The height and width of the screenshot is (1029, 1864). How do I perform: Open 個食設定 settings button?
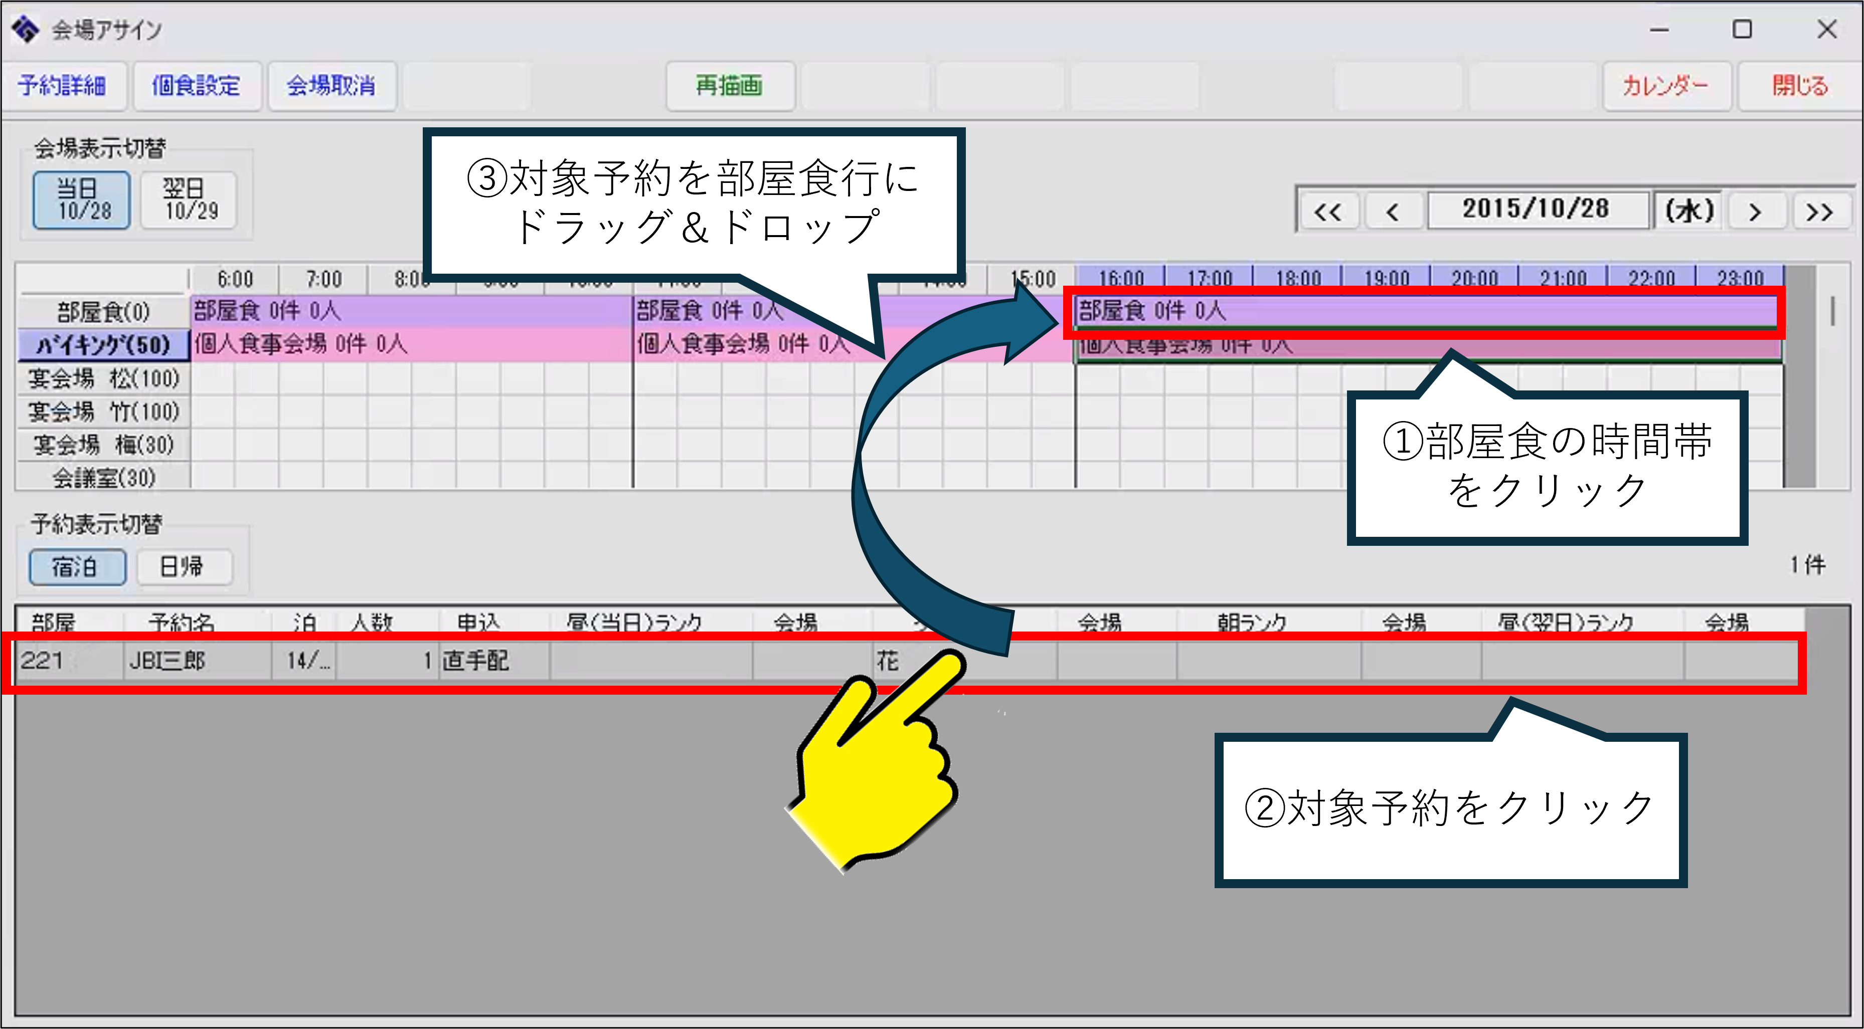coord(196,86)
